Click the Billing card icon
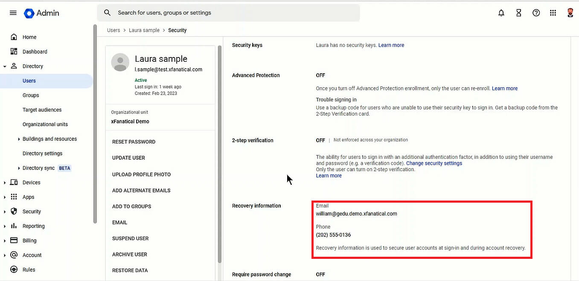The height and width of the screenshot is (281, 579). [x=14, y=240]
